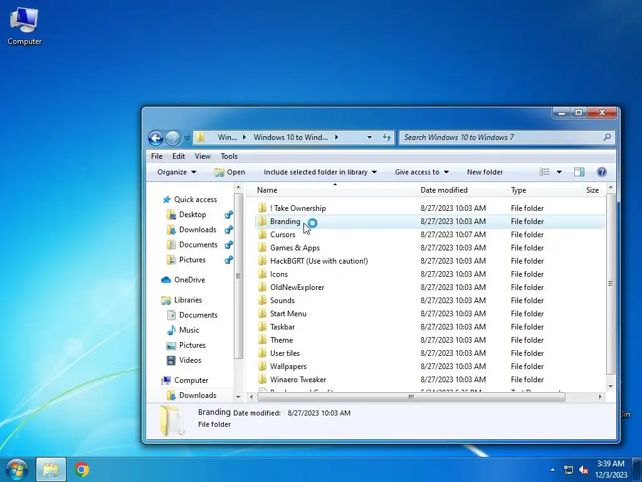Click the Start Menu folder icon

click(x=263, y=314)
